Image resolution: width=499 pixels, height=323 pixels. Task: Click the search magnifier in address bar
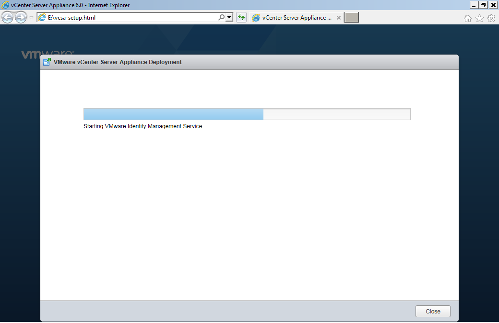pyautogui.click(x=222, y=17)
